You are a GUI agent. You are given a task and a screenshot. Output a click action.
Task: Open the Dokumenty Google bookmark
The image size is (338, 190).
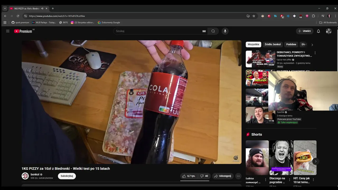point(109,22)
